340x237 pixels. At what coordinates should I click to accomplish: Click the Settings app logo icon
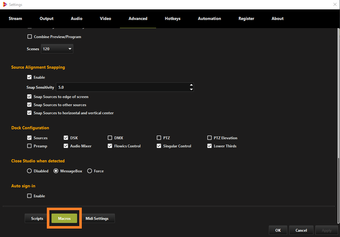pyautogui.click(x=5, y=5)
